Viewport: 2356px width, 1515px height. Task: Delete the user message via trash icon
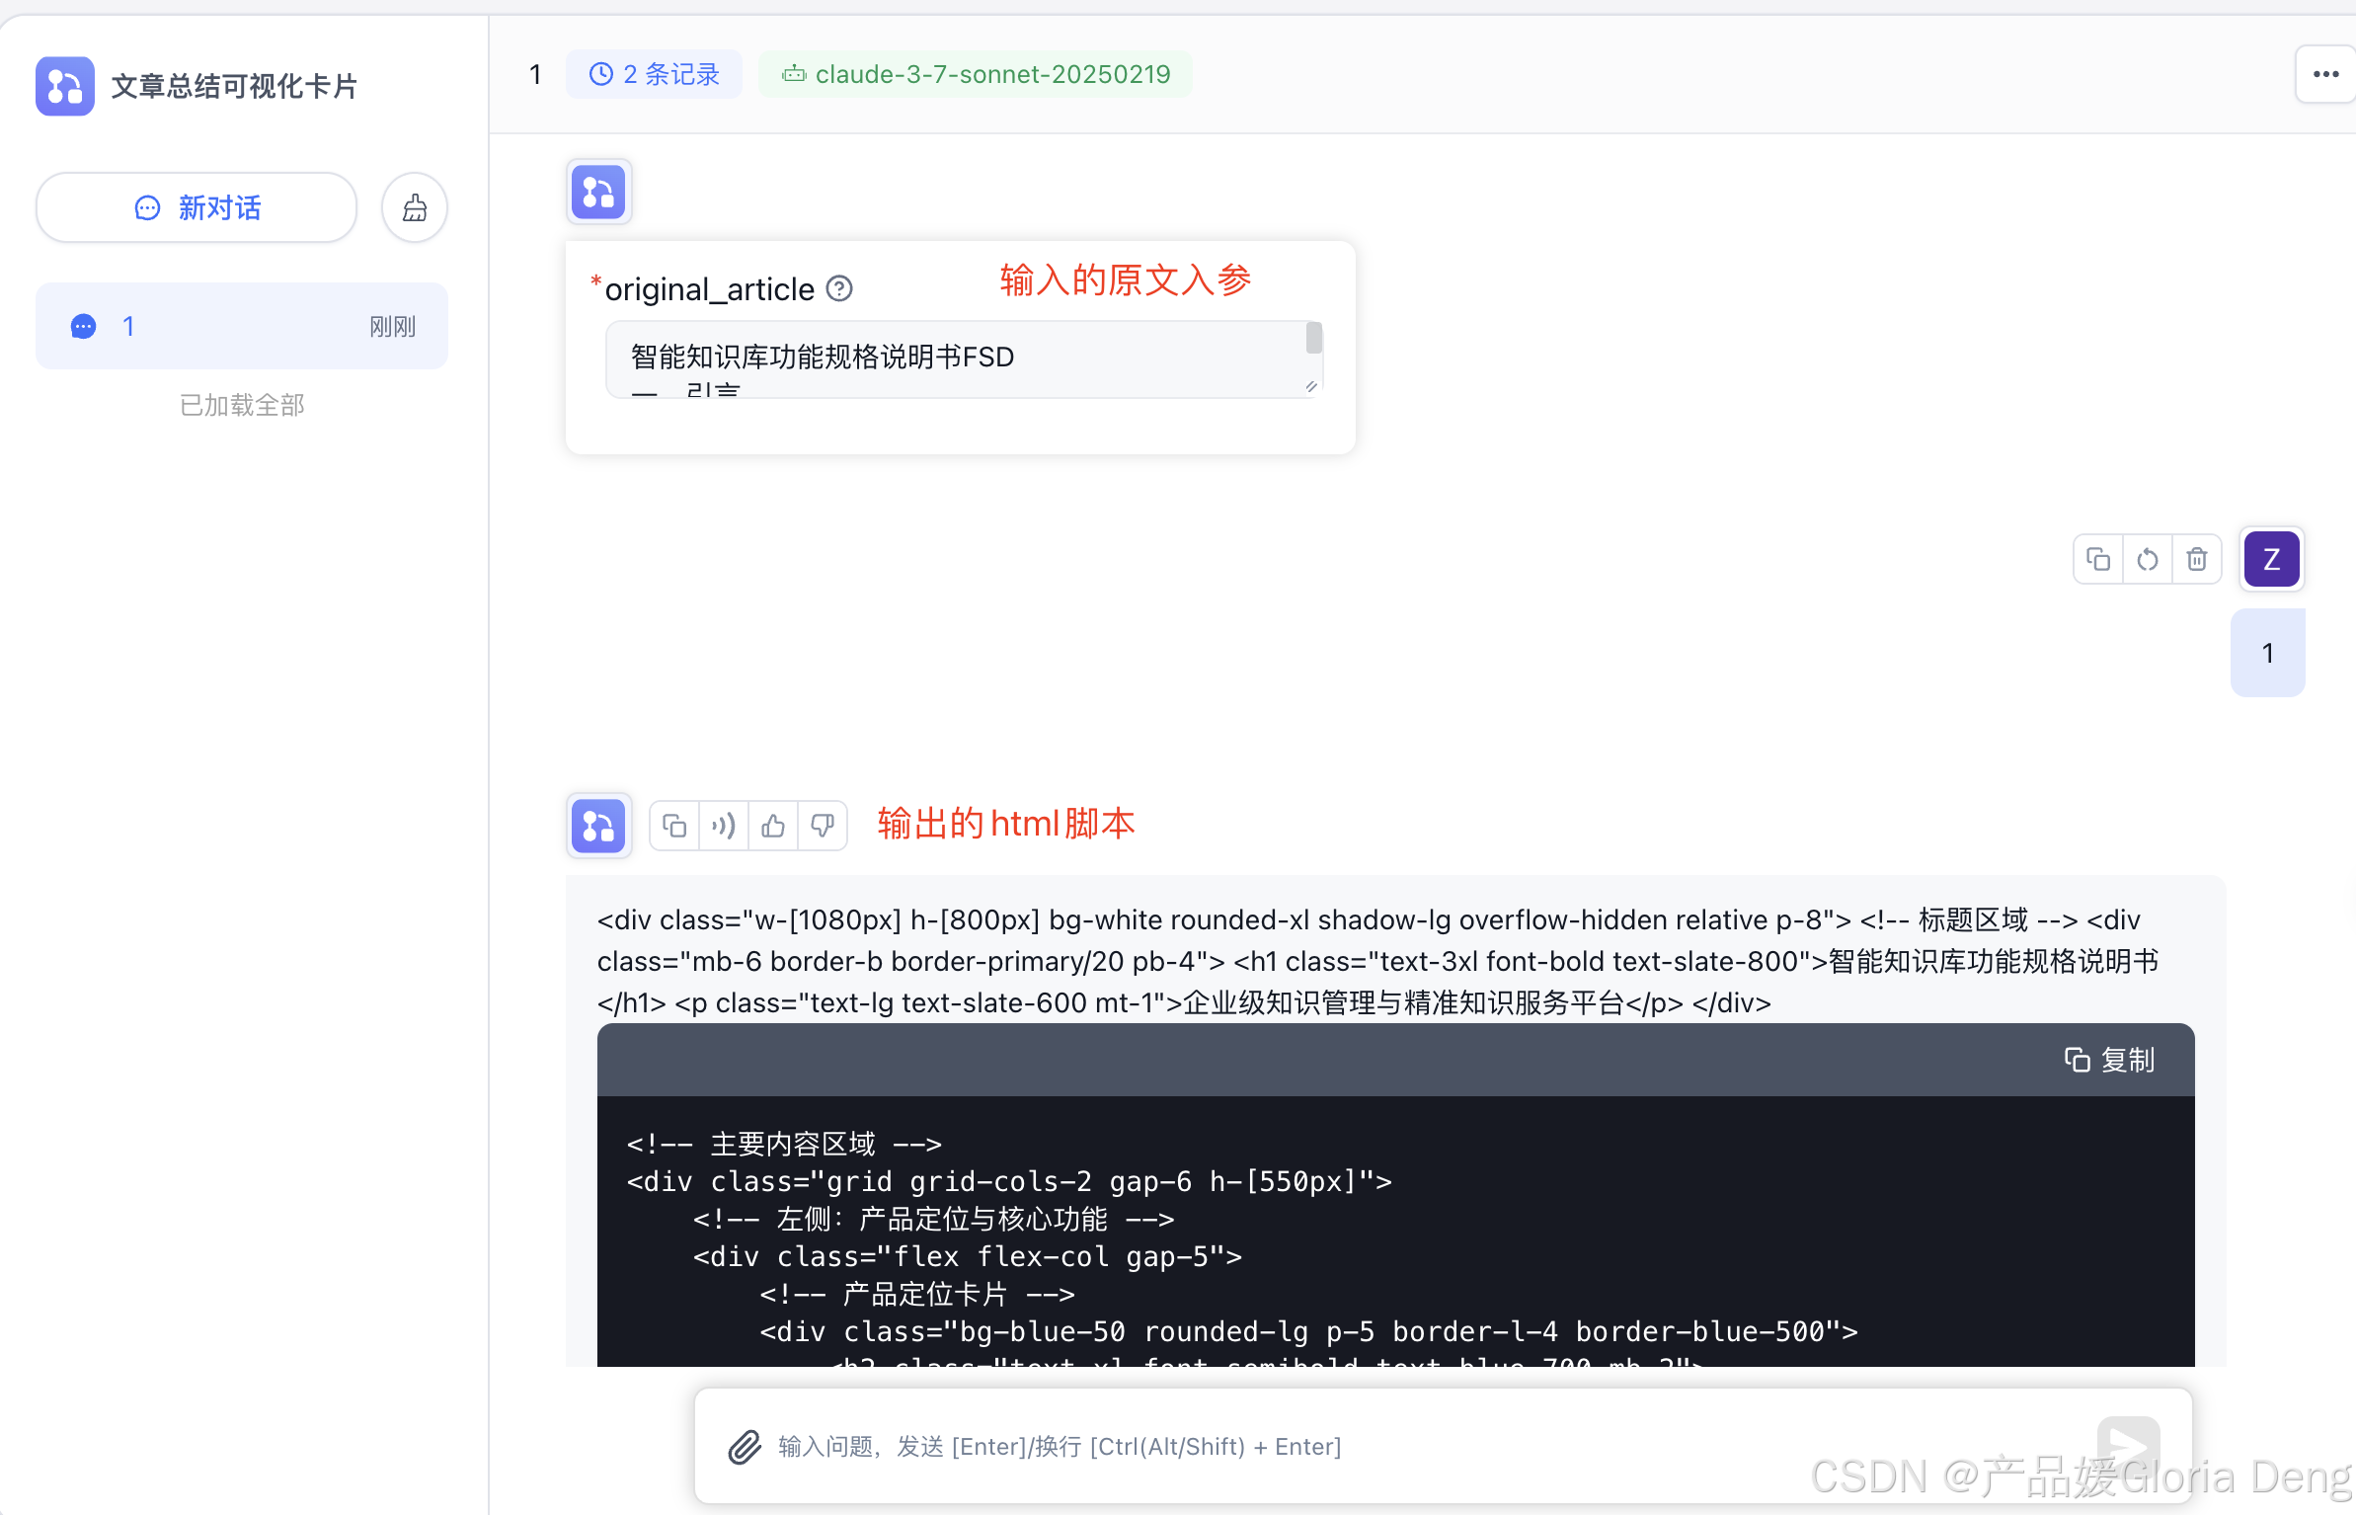point(2197,560)
